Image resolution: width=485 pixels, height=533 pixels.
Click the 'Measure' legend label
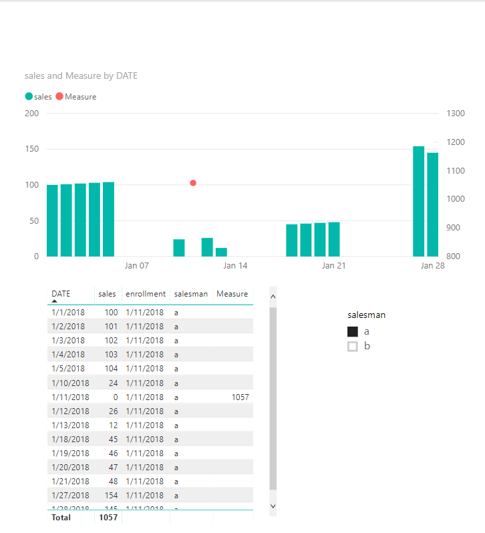(x=81, y=97)
